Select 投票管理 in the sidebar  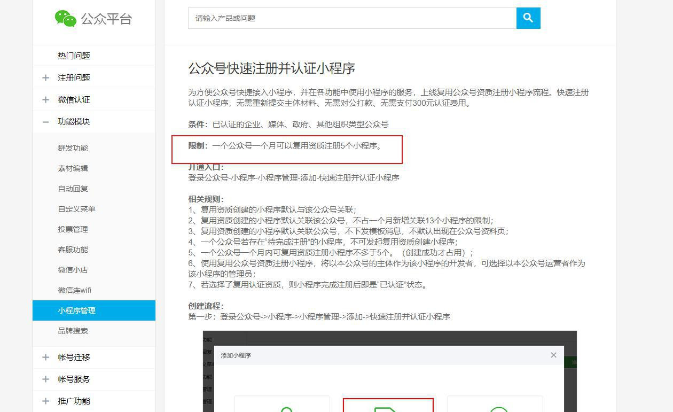pos(73,229)
